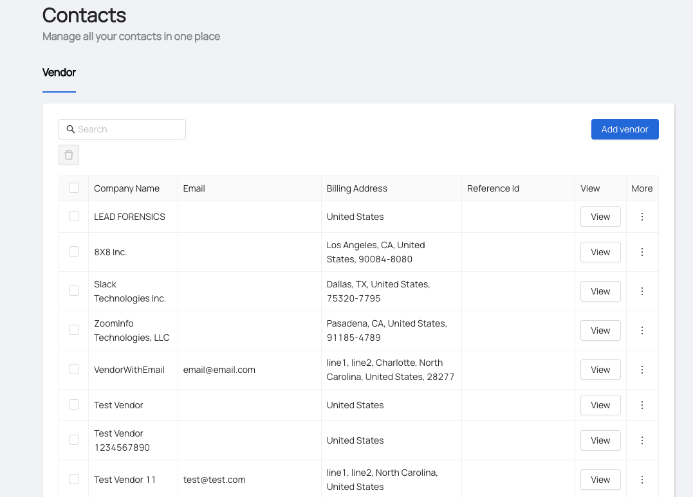Check the box for VendorWithEmail
693x497 pixels.
point(74,369)
